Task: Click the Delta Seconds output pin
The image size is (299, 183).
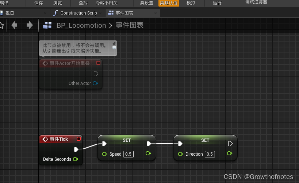Action: pyautogui.click(x=76, y=159)
